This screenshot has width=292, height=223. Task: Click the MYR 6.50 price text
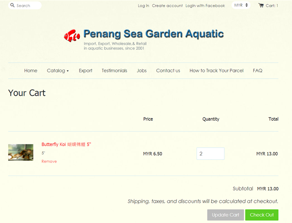(x=152, y=153)
